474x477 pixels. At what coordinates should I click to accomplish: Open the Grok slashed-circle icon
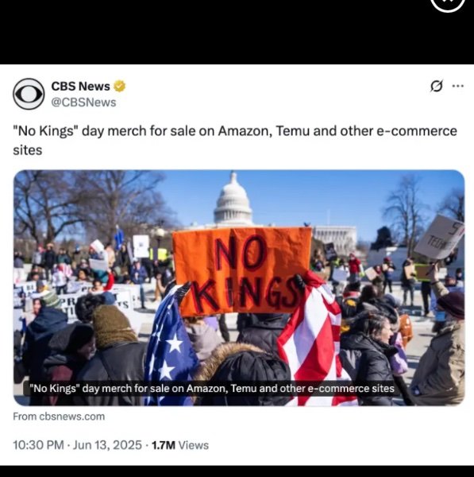pos(437,86)
